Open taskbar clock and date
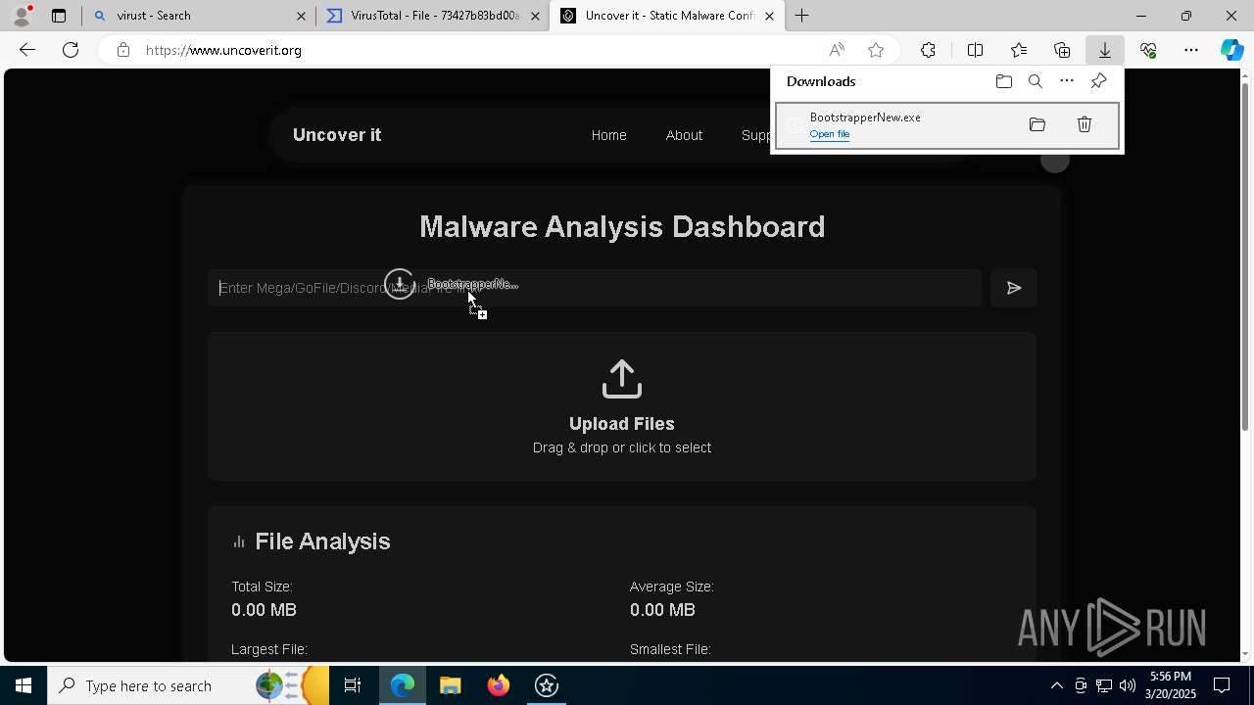 pyautogui.click(x=1171, y=685)
